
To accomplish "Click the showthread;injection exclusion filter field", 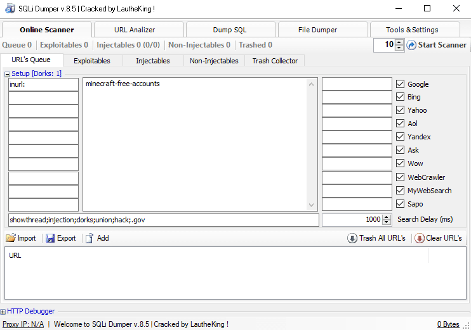I will (164, 220).
